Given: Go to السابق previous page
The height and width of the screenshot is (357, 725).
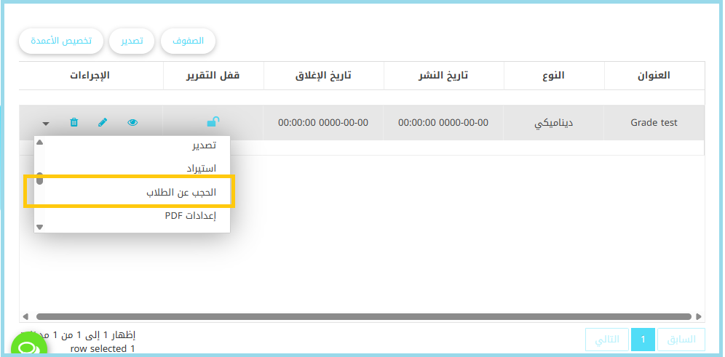Looking at the screenshot, I should tap(681, 340).
